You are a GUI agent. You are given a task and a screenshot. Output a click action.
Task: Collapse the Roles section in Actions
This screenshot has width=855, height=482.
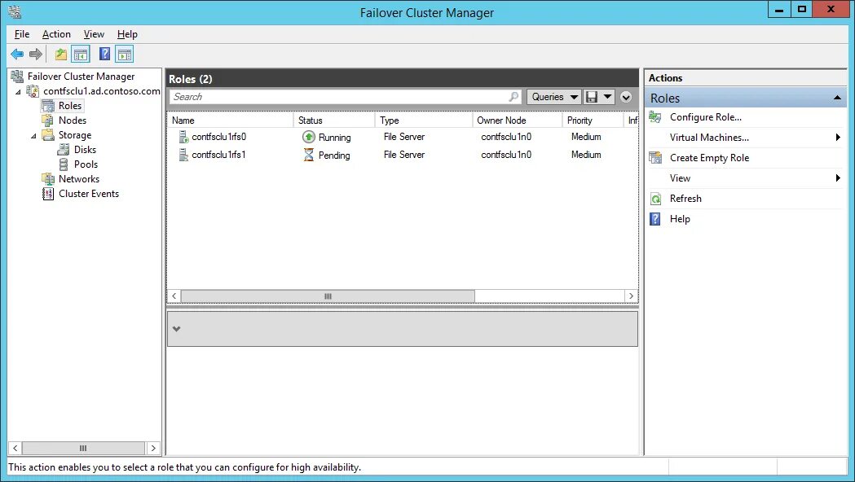tap(837, 98)
